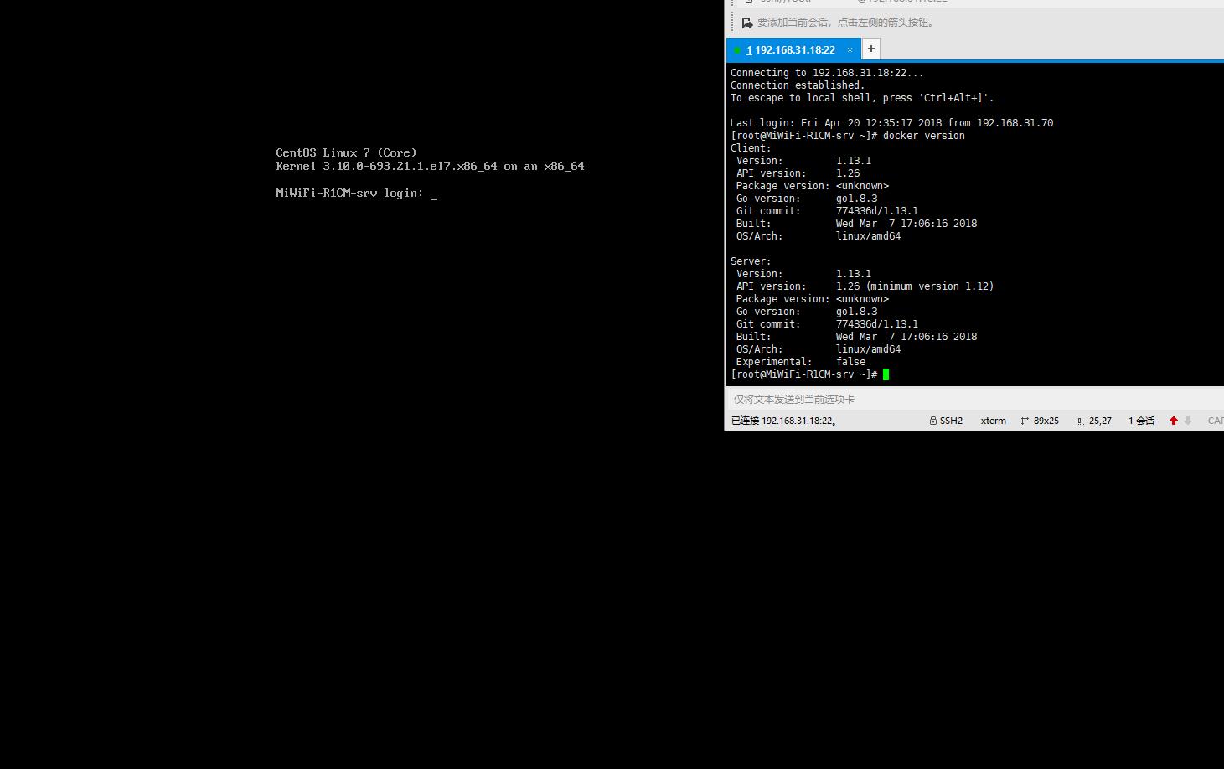Click the 'Server:' heading in terminal output
The height and width of the screenshot is (769, 1224).
click(x=751, y=261)
